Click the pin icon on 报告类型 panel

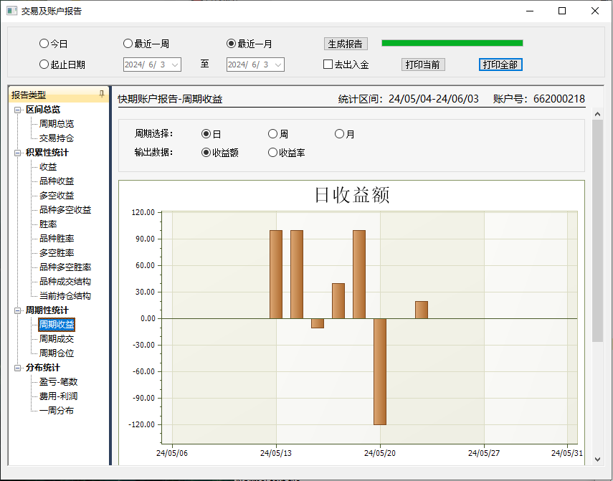102,94
